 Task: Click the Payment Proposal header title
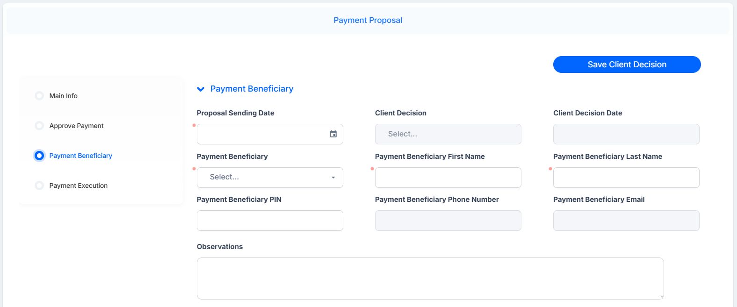pos(368,20)
